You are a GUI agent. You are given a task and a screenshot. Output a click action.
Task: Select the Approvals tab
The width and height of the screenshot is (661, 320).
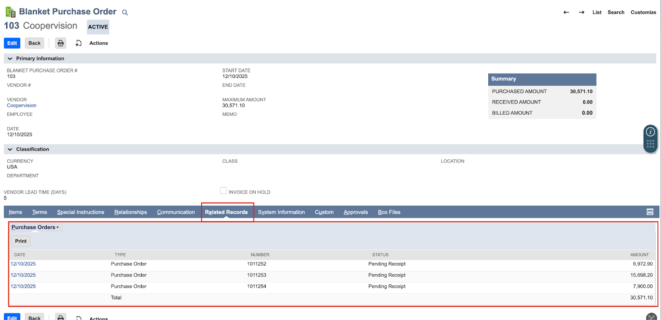point(355,212)
